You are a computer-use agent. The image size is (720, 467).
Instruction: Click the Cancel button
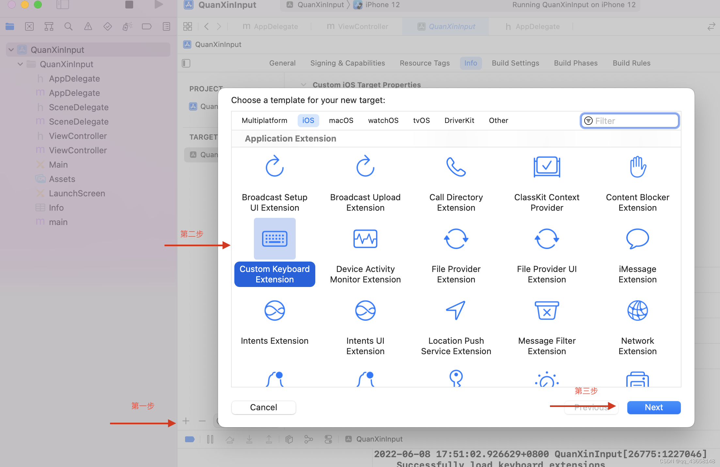(x=263, y=407)
